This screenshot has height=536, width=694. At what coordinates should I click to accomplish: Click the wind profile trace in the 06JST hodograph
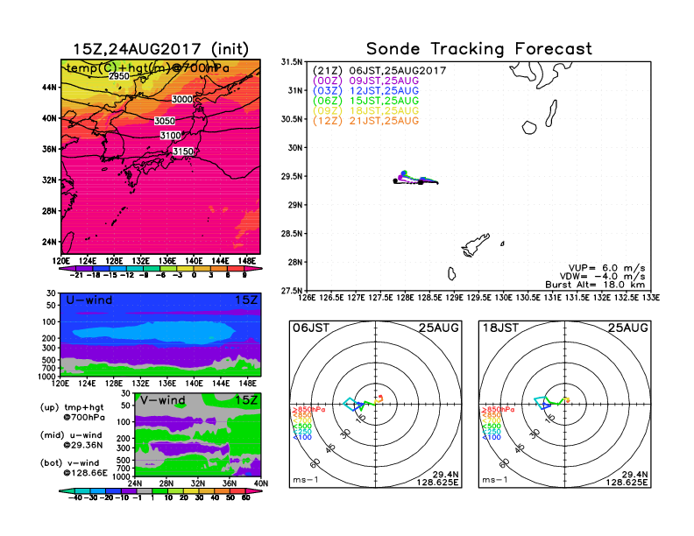(x=363, y=403)
